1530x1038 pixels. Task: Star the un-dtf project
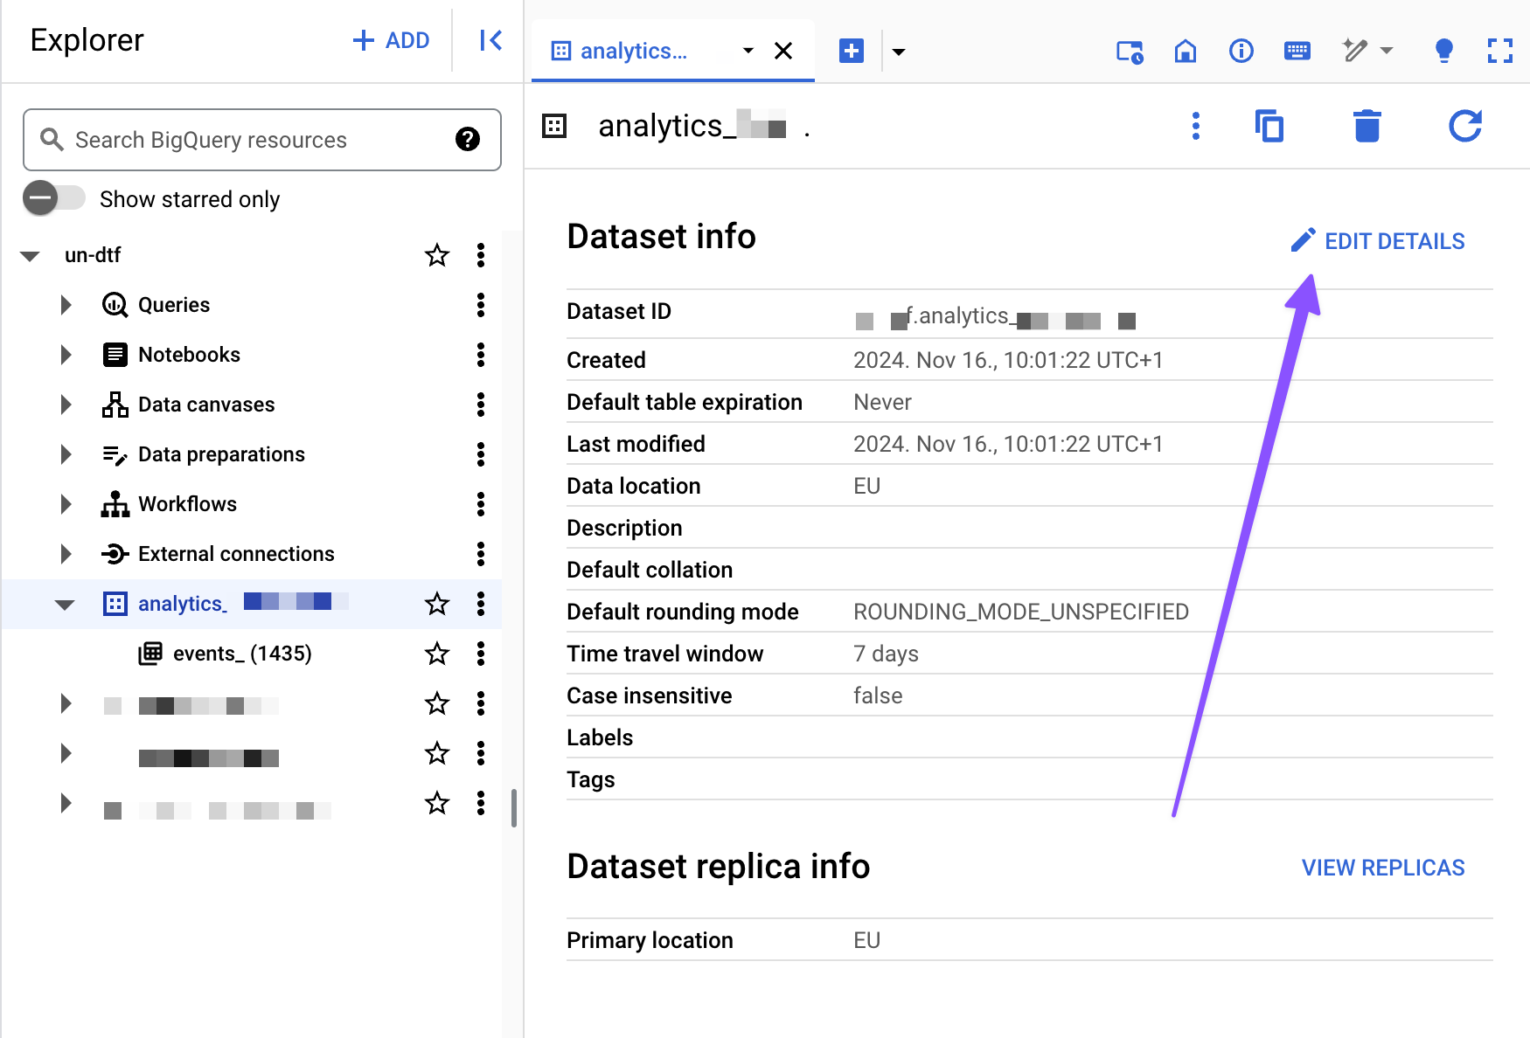[x=437, y=255]
